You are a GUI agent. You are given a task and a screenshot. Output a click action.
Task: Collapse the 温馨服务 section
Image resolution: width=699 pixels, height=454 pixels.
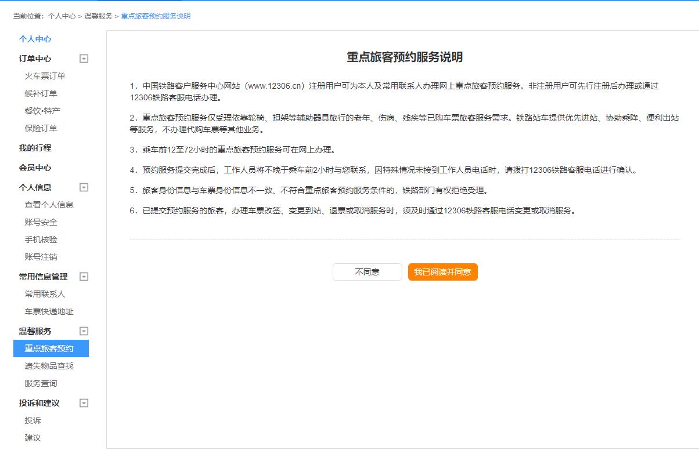point(84,331)
